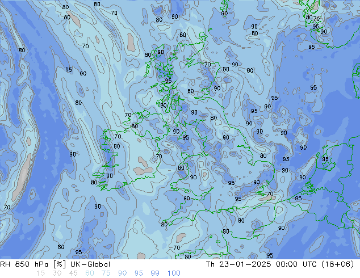Click the "00:00 UTC" time label
The width and height of the screenshot is (360, 278).
(x=296, y=264)
